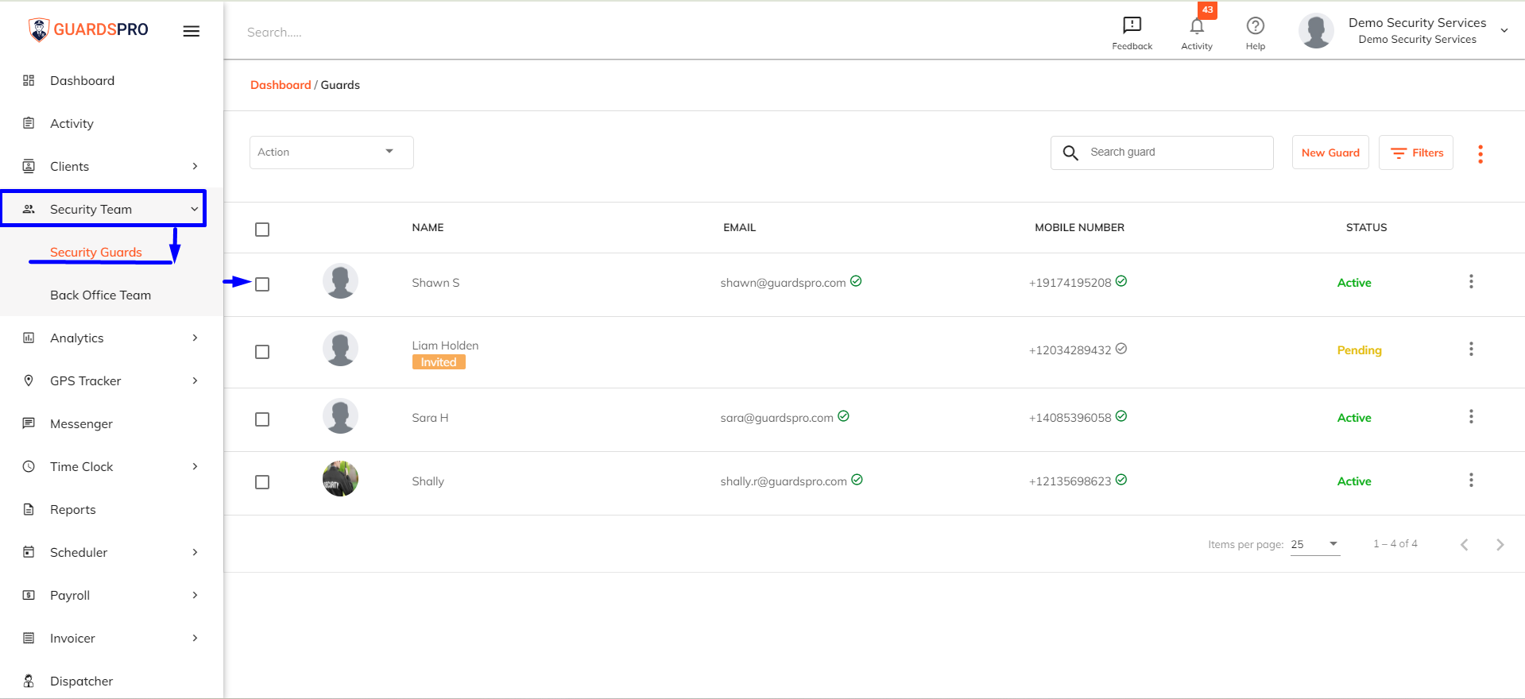Click the Time Clock icon

[29, 466]
